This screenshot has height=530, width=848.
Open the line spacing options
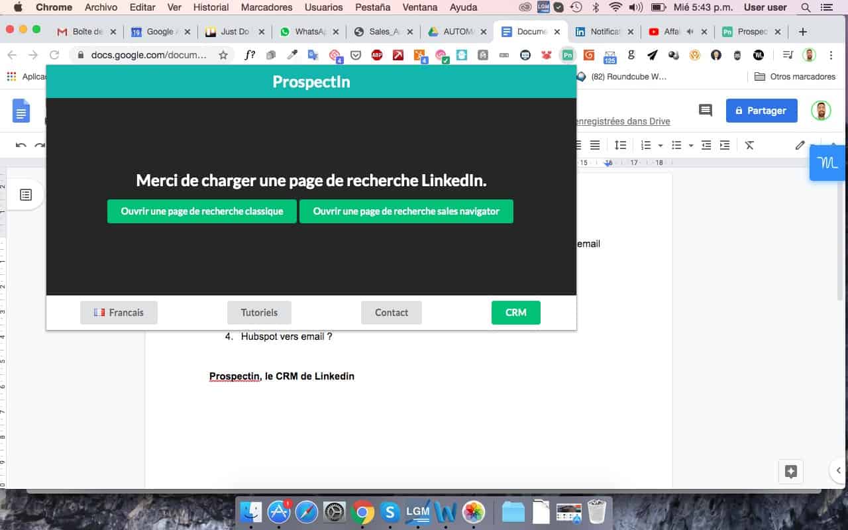tap(620, 145)
